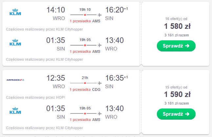Click the red stopover dot on the 19h 10 route

(x=85, y=15)
